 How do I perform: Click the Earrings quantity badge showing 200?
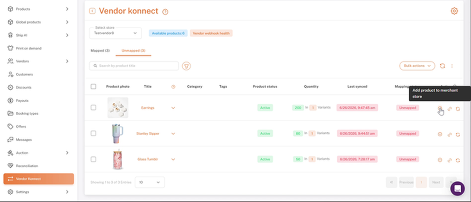pyautogui.click(x=298, y=108)
